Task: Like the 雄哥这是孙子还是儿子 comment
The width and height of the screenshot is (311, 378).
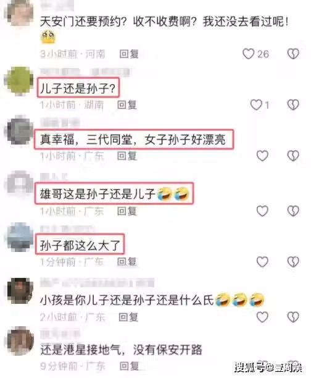Action: coord(262,211)
